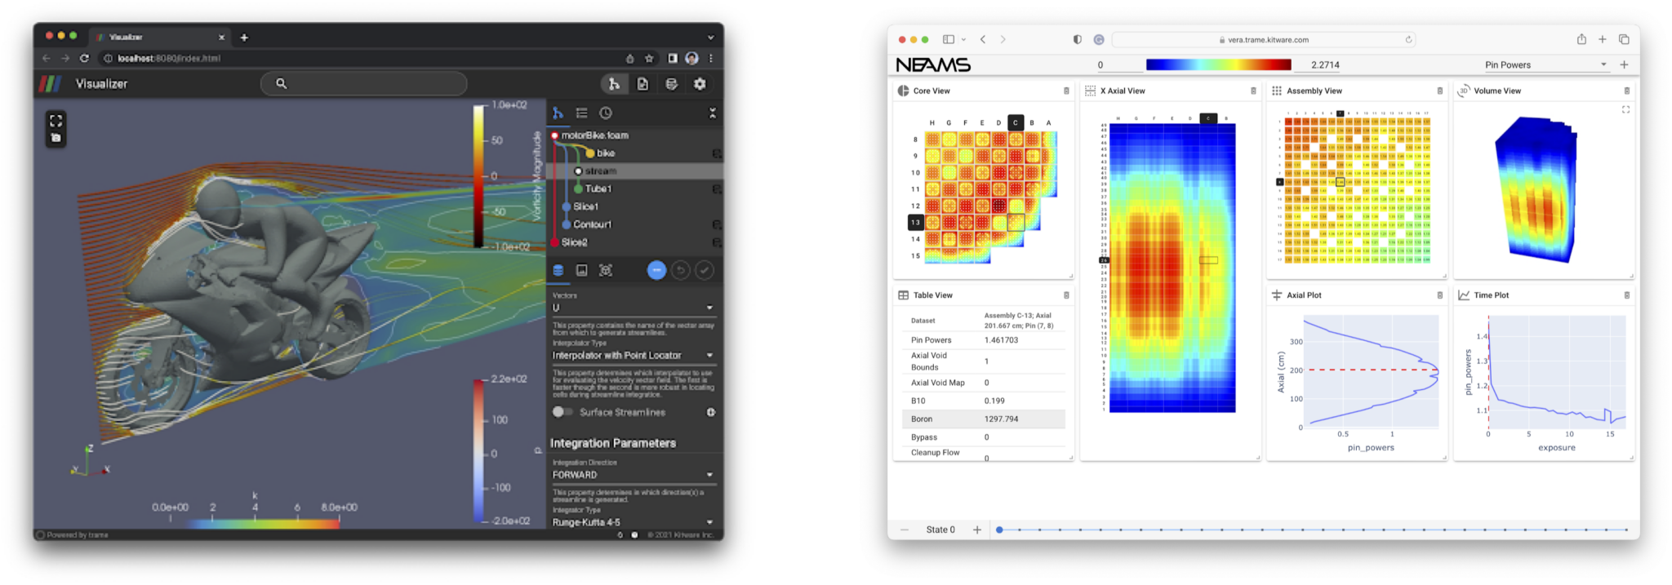Remove the Volume View panel with its trash icon
The image size is (1672, 585).
[x=1626, y=91]
